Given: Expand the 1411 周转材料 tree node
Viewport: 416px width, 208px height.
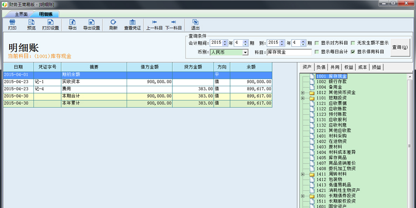Looking at the screenshot, I should (303, 174).
